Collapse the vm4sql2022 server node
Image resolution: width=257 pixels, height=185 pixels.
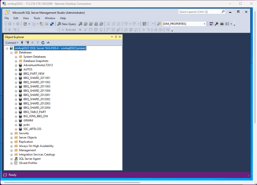coord(7,48)
